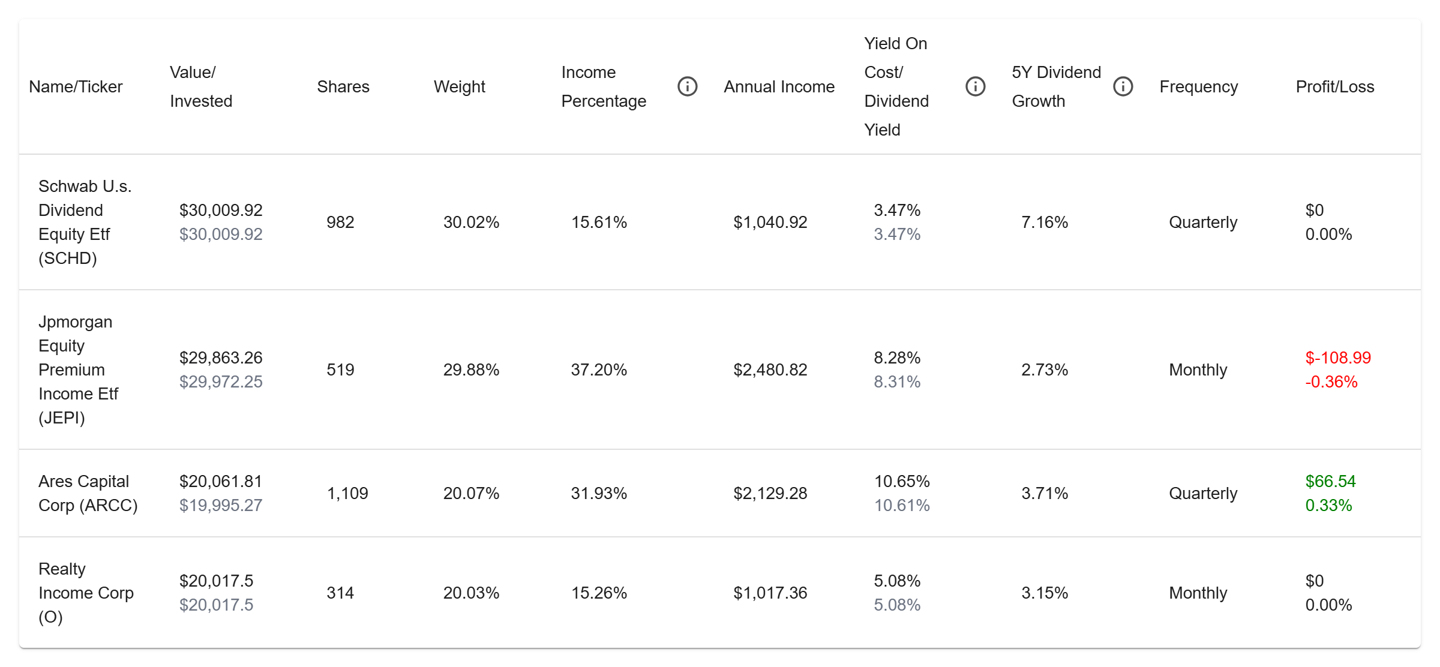Image resolution: width=1440 pixels, height=667 pixels.
Task: Click the red $-108.99 loss value
Action: click(1338, 357)
